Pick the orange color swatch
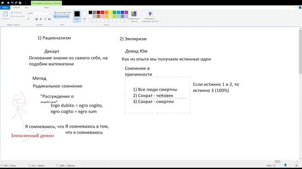The height and width of the screenshot is (169, 302). click(x=106, y=13)
